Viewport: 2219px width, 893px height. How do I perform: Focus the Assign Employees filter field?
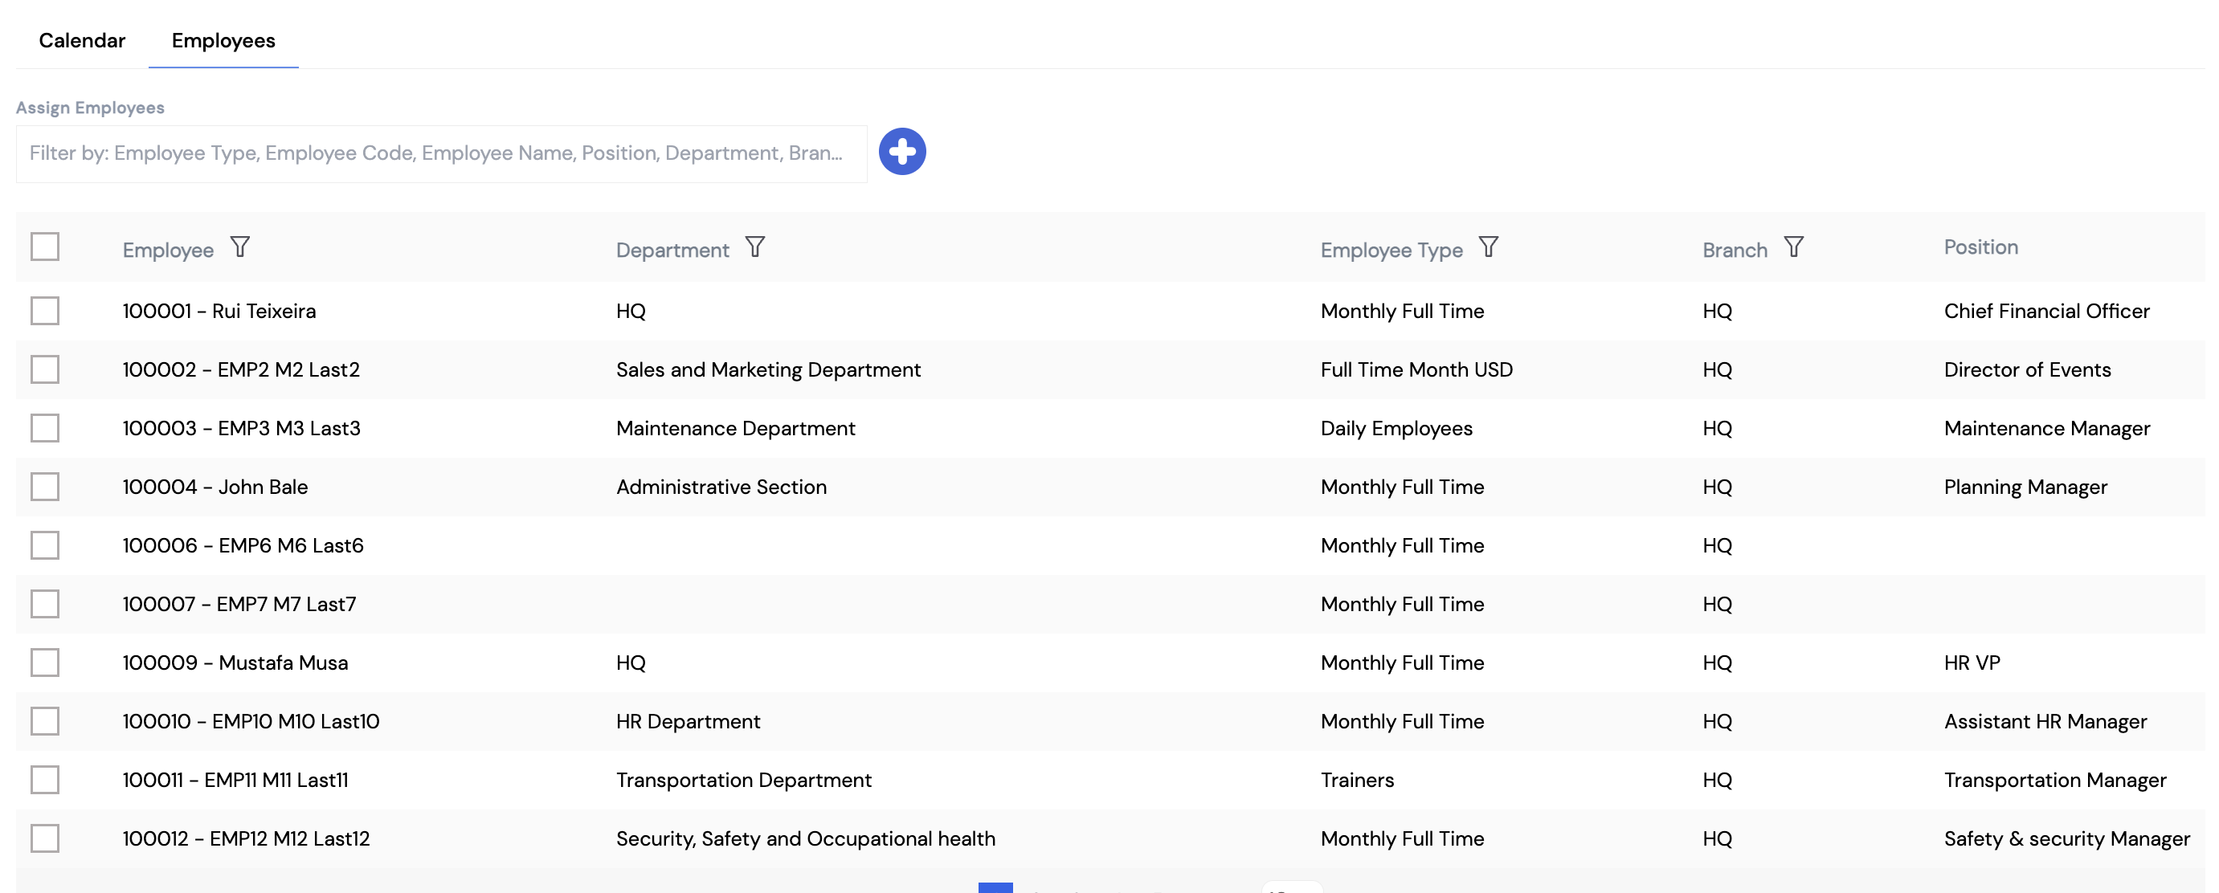[x=441, y=153]
